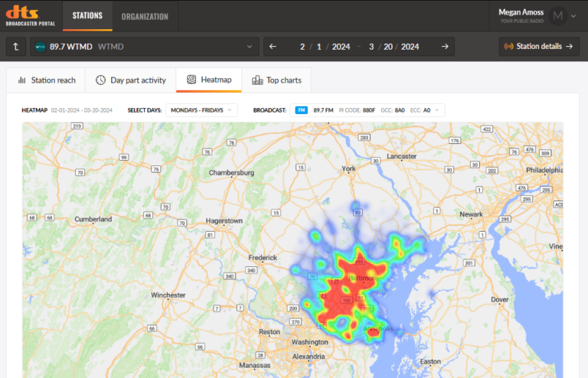Click the WTMD station logo icon
The height and width of the screenshot is (378, 588).
pos(40,47)
